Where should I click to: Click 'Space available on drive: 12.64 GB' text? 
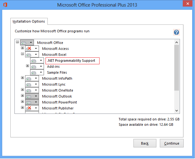pos(146,125)
